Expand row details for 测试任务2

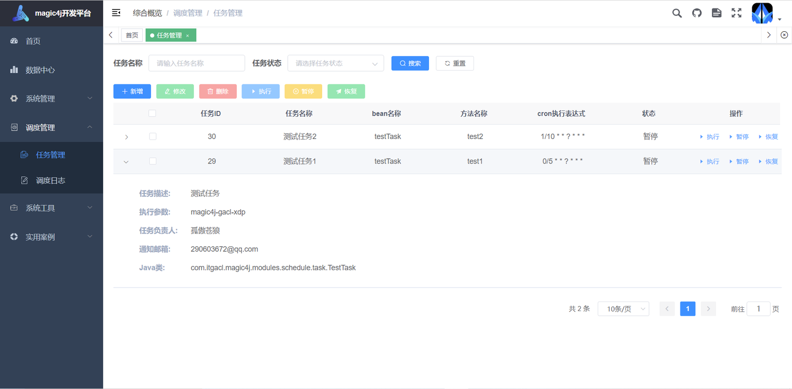126,137
